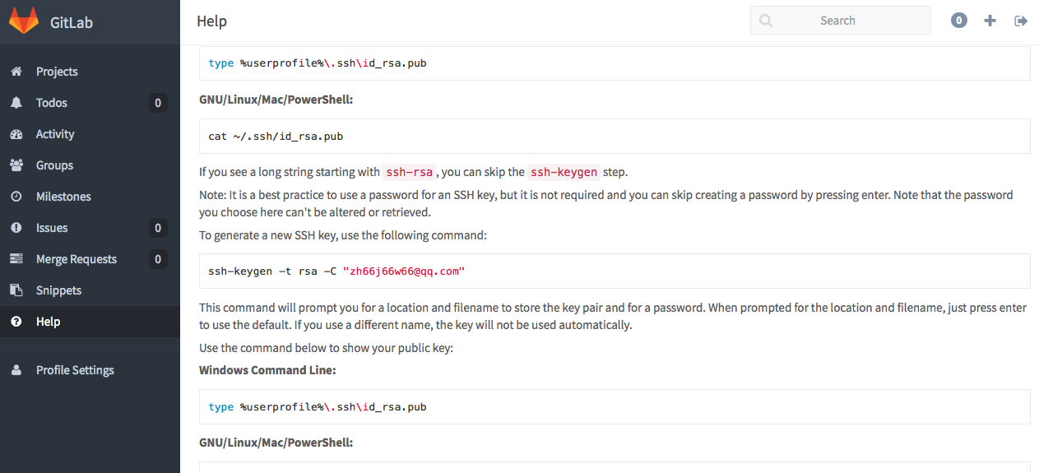Click the GitLab fox logo
The width and height of the screenshot is (1039, 473).
[24, 21]
